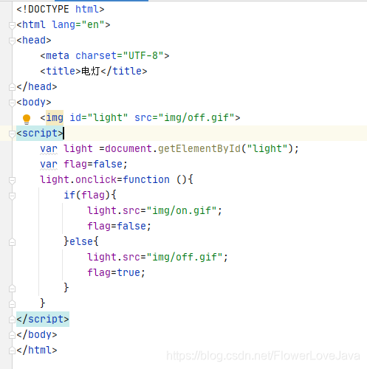Collapse the html lang="en" tag fold marker
Viewport: 367px width, 369px height.
pos(12,25)
